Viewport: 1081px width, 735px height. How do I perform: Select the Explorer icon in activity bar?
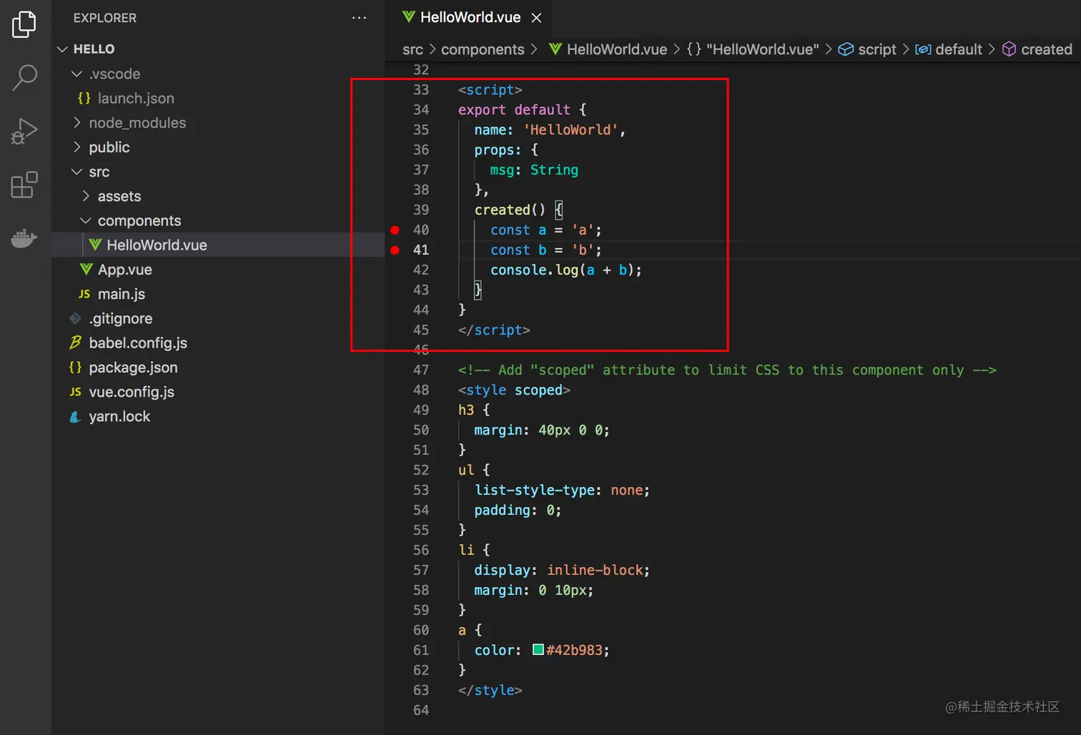tap(24, 24)
